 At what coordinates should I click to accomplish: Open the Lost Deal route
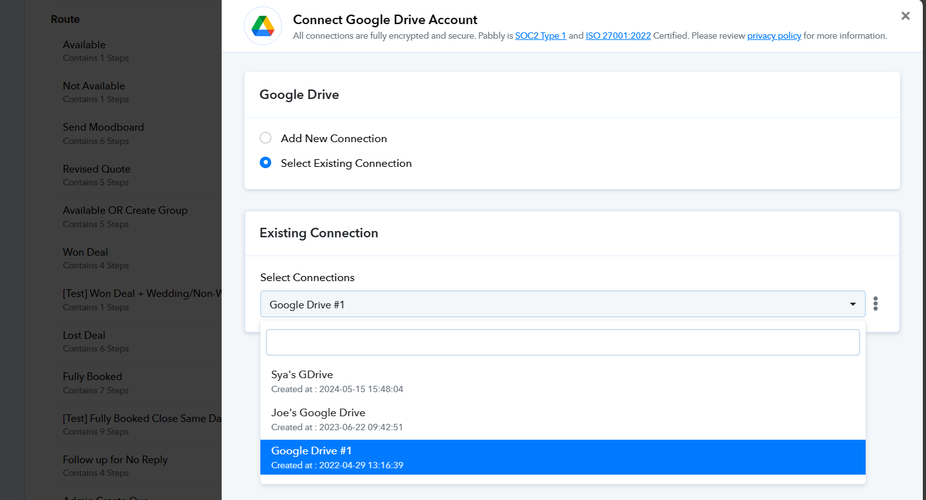(84, 336)
